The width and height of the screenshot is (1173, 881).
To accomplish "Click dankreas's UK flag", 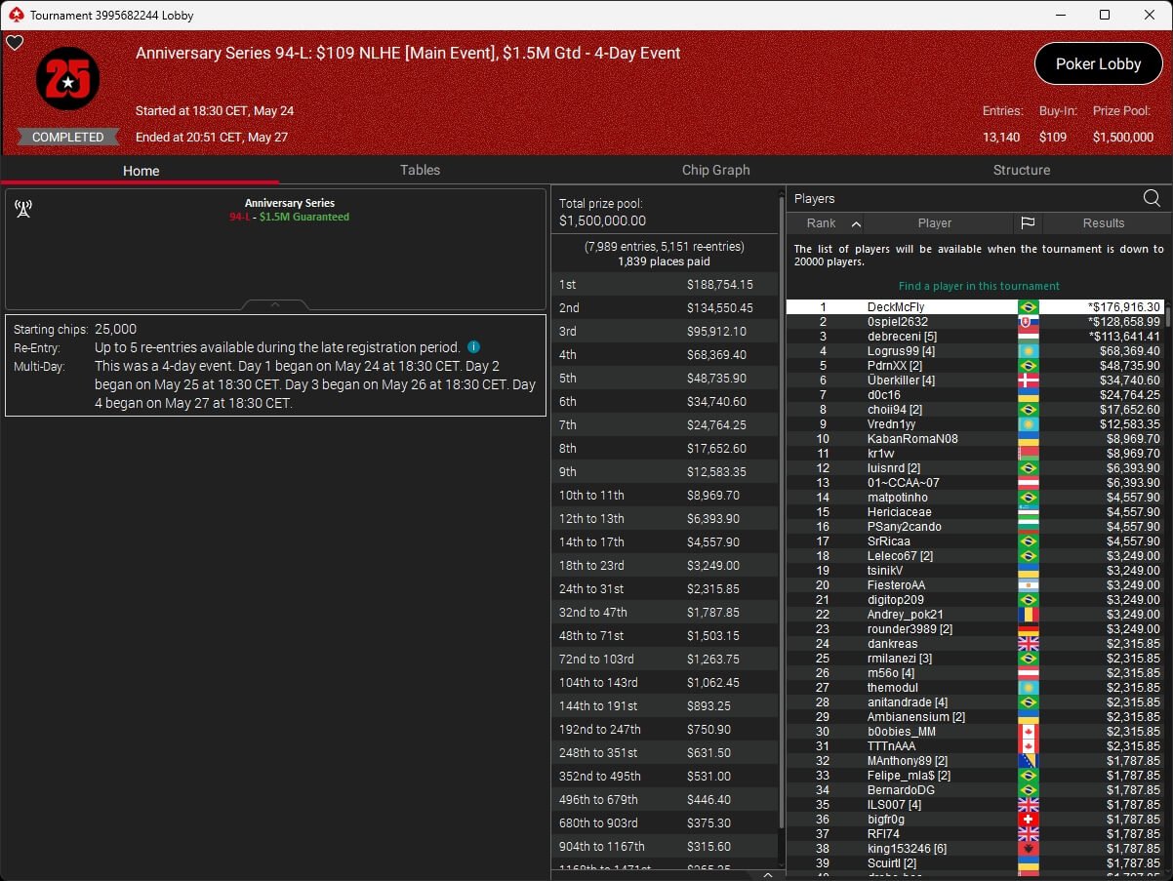I will (x=1028, y=644).
